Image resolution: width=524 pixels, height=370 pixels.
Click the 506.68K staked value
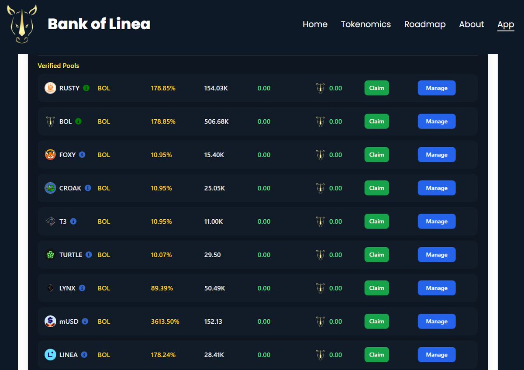216,121
